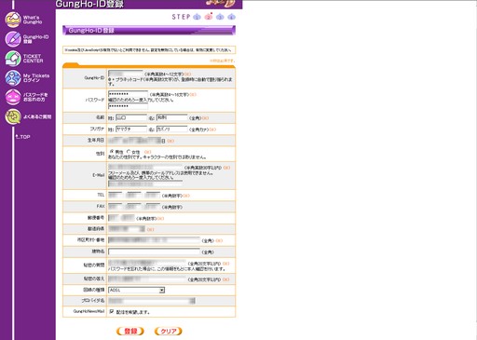The height and width of the screenshot is (340, 477).
Task: Click the STEP 4 indicator icon
Action: (x=231, y=17)
